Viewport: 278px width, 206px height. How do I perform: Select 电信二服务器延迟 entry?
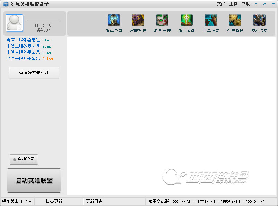tap(29, 46)
